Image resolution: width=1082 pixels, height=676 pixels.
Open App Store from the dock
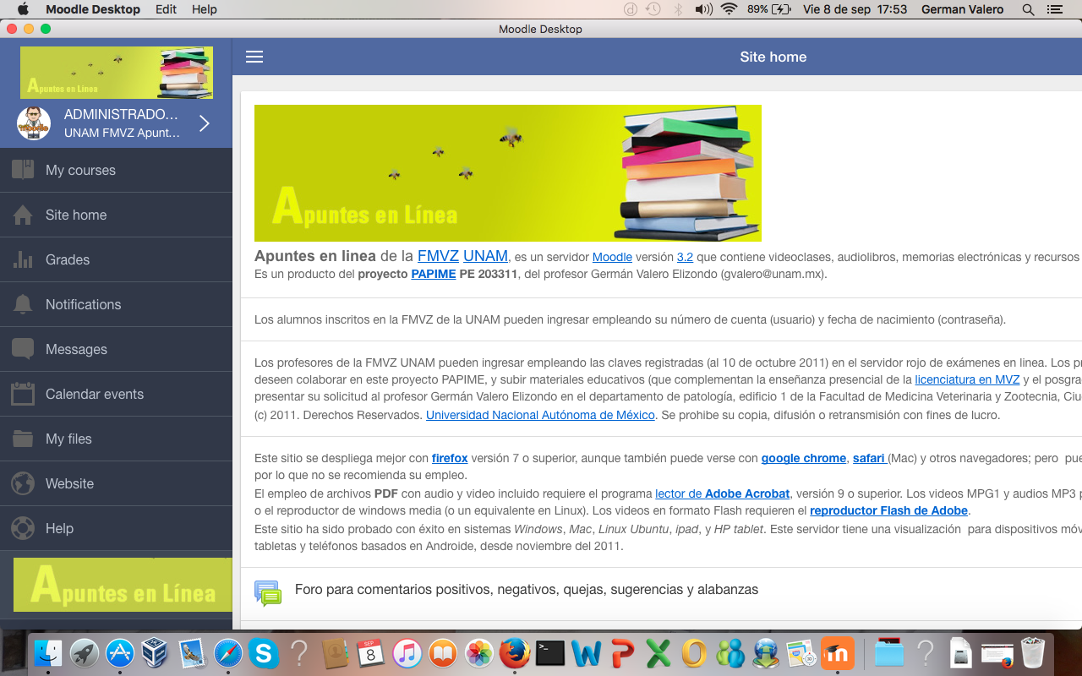click(119, 652)
